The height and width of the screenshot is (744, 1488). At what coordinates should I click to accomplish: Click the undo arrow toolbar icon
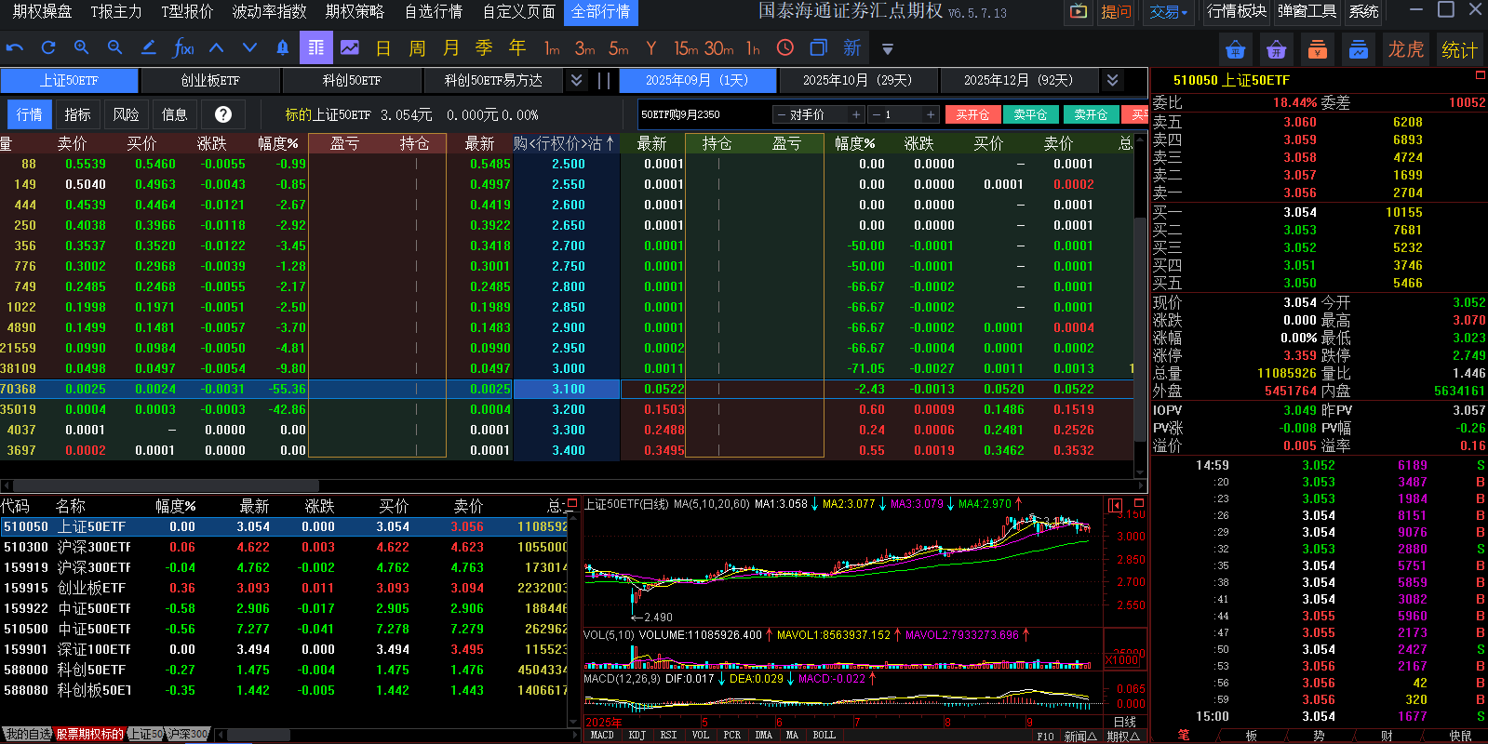point(15,47)
